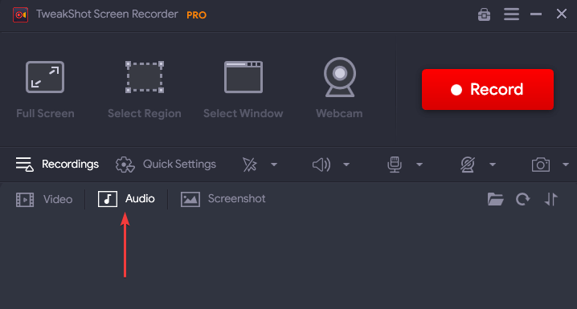Click the sort order arrows icon
Viewport: 577px width, 309px height.
550,199
